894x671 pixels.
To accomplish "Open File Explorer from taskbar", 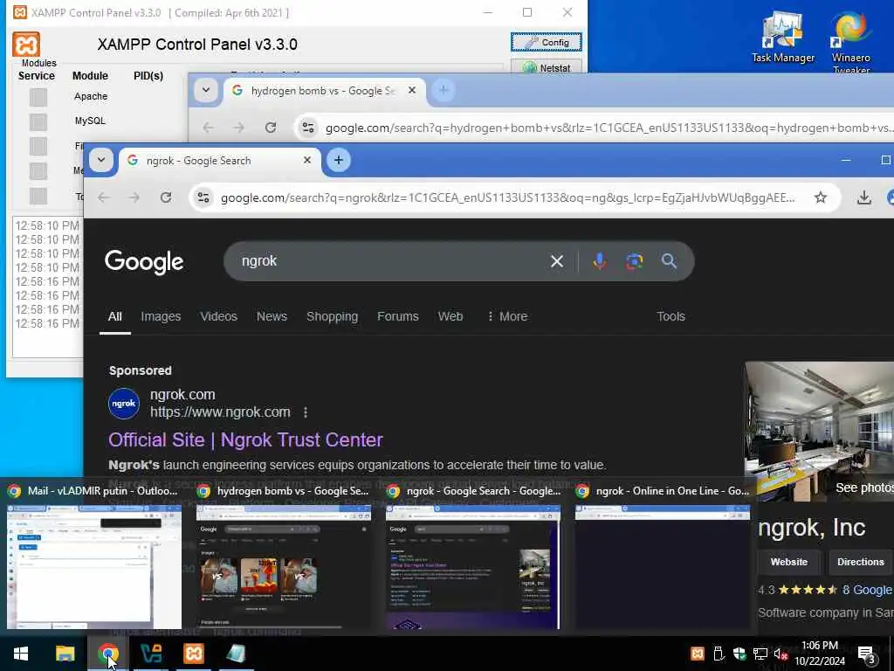I will [x=65, y=654].
